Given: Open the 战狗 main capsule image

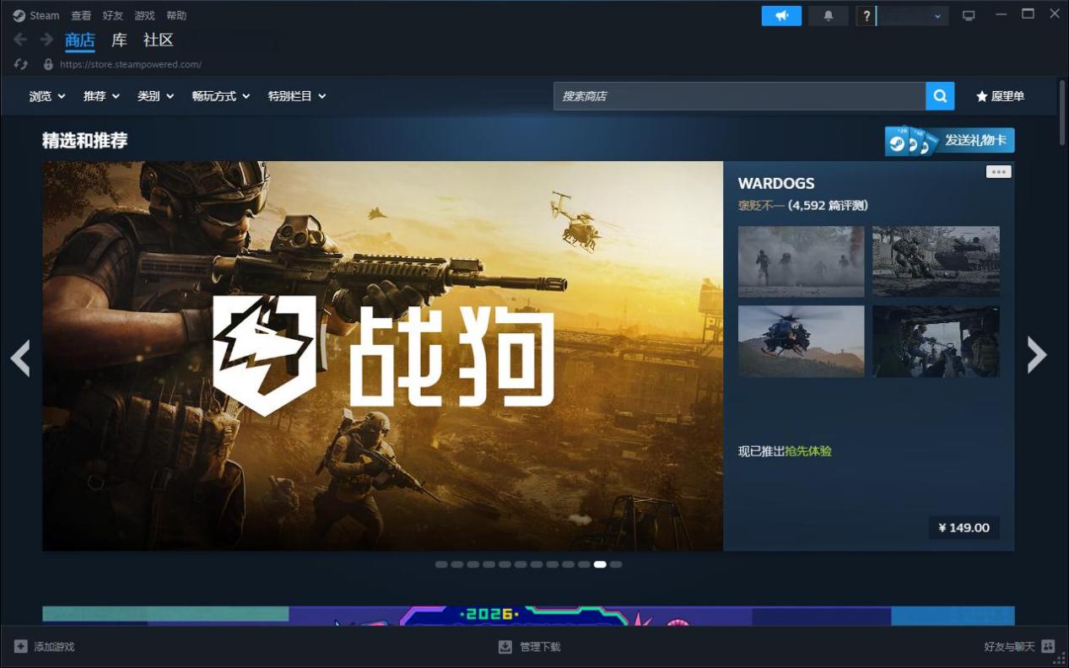Looking at the screenshot, I should [383, 356].
